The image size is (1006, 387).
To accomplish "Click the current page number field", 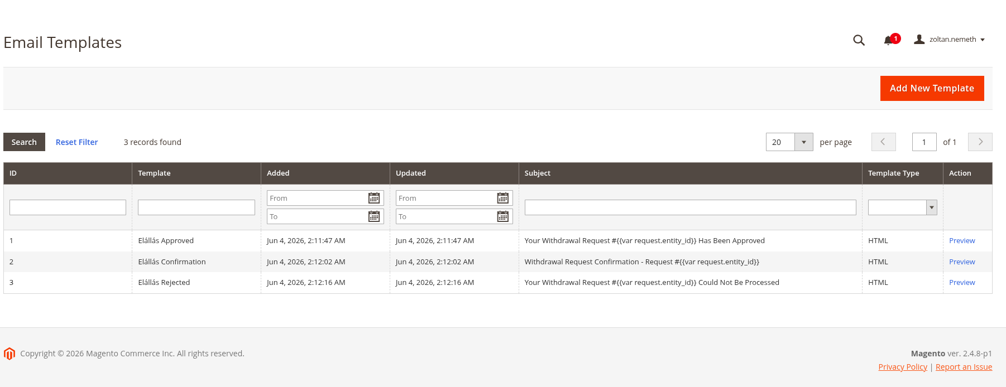I will (924, 142).
